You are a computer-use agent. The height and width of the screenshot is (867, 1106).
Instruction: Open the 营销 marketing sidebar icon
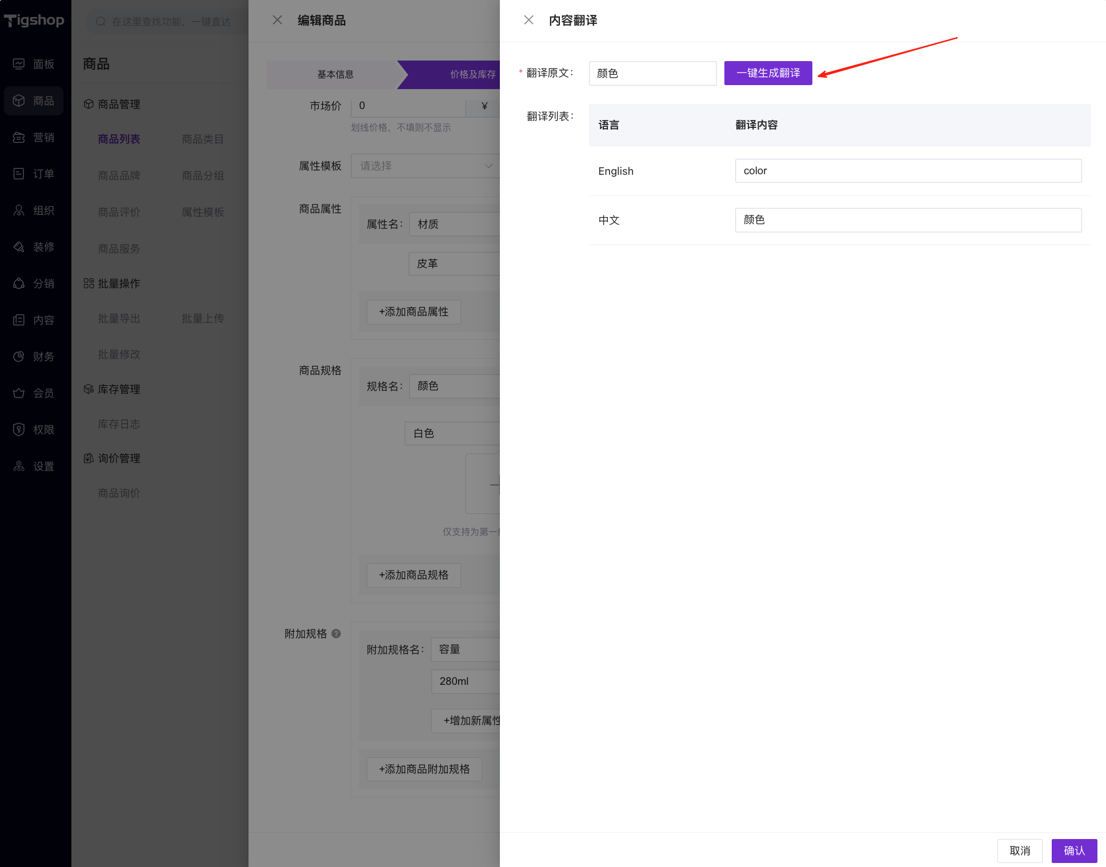point(19,137)
